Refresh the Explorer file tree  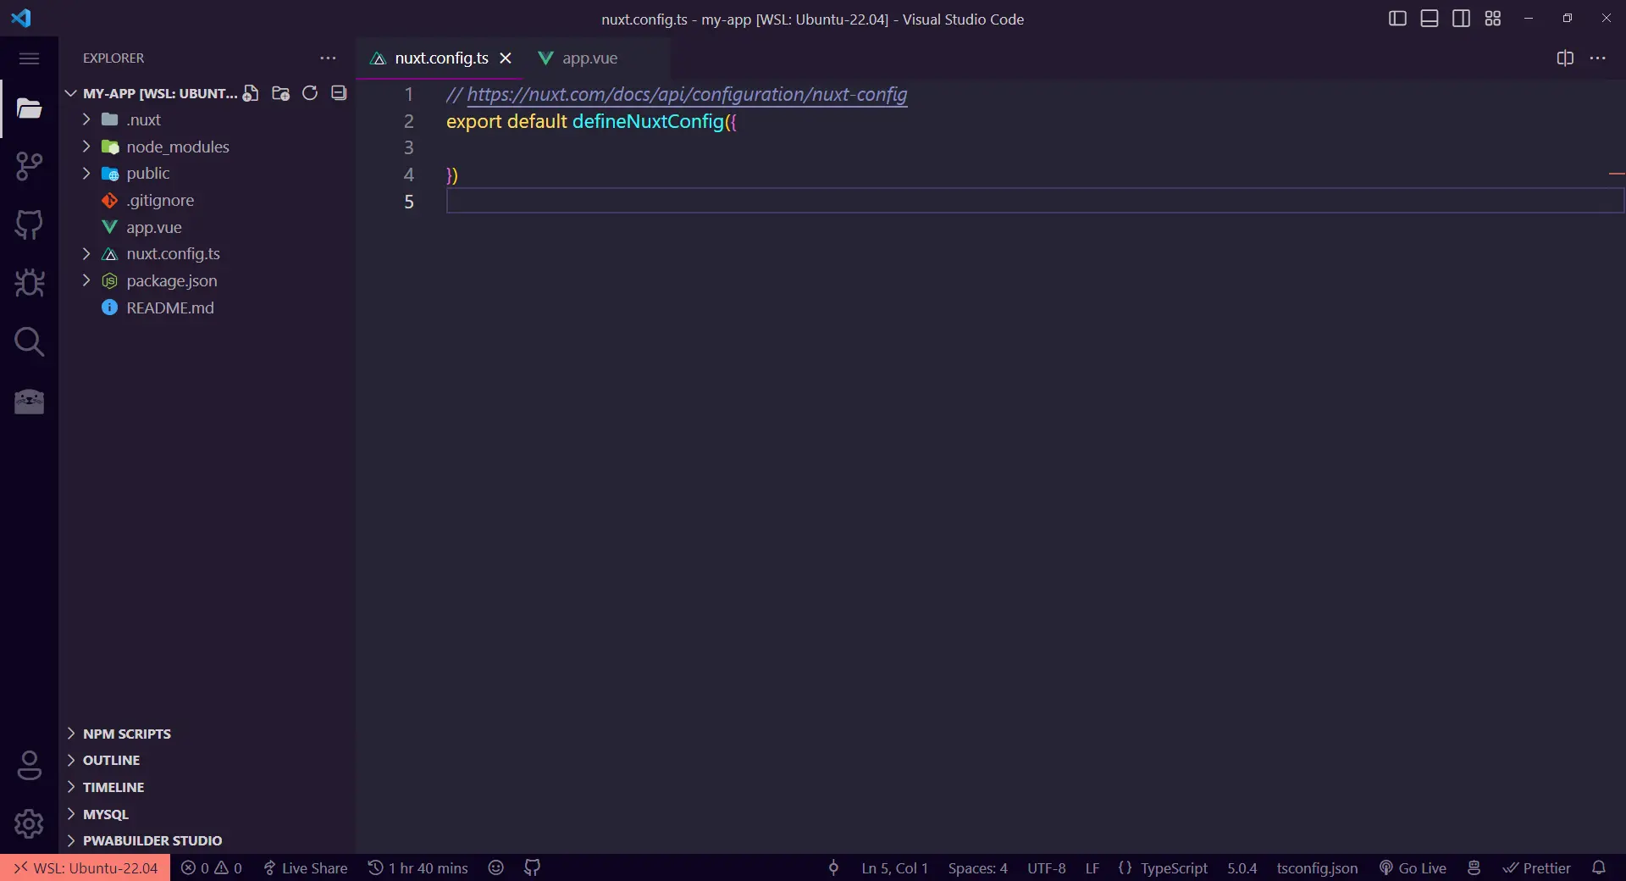(x=310, y=93)
